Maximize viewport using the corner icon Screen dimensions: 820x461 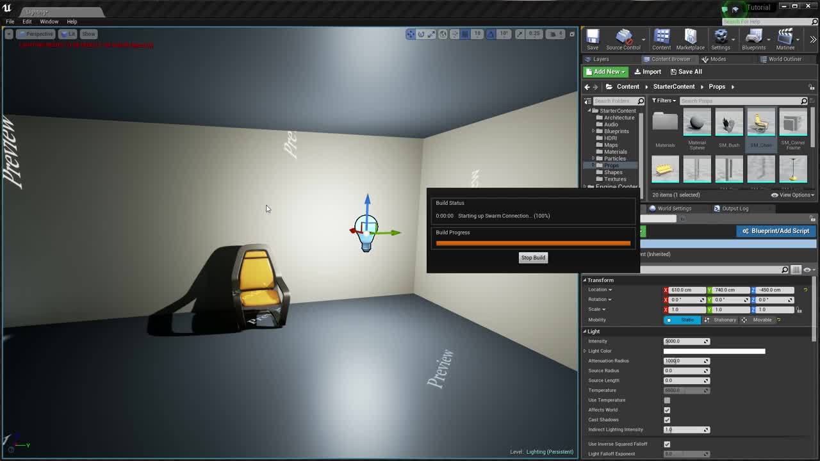[572, 34]
